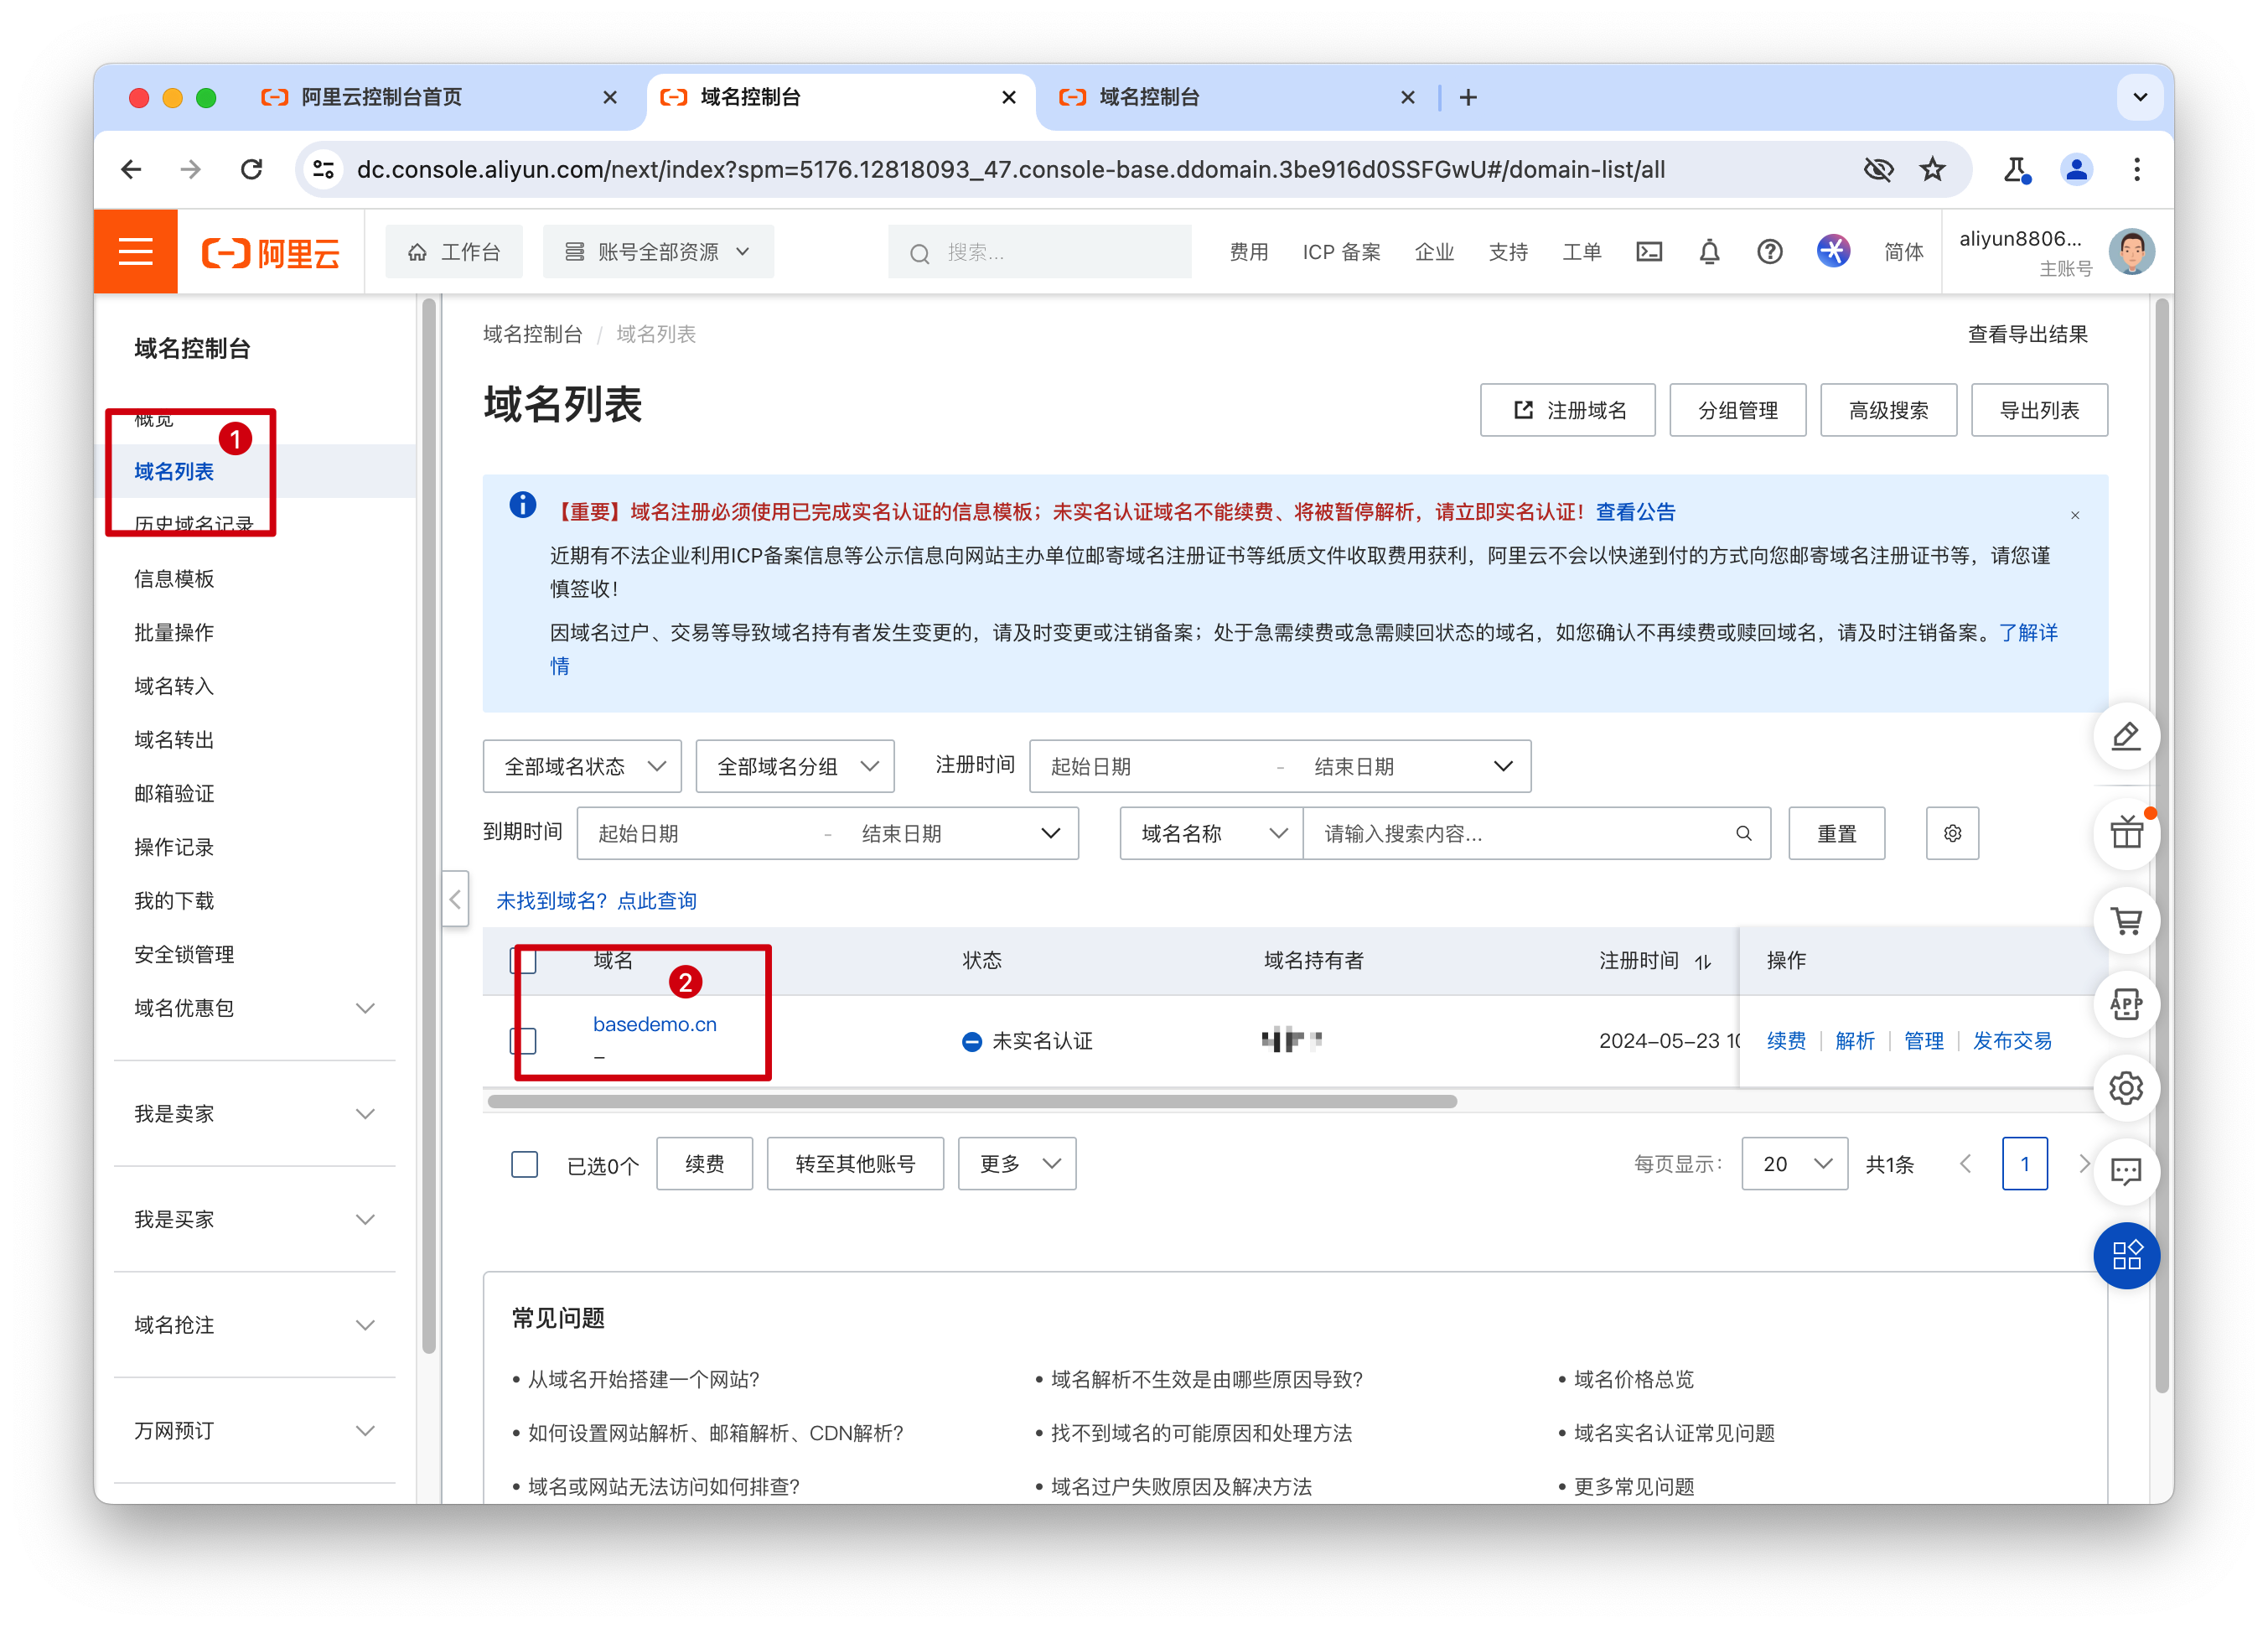Bookmark page with star icon
Viewport: 2268px width, 1628px height.
[x=1931, y=169]
